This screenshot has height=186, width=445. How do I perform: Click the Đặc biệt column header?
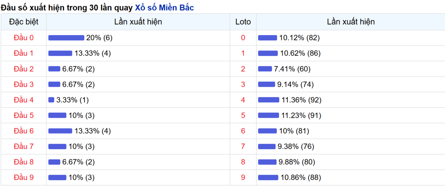click(x=24, y=22)
